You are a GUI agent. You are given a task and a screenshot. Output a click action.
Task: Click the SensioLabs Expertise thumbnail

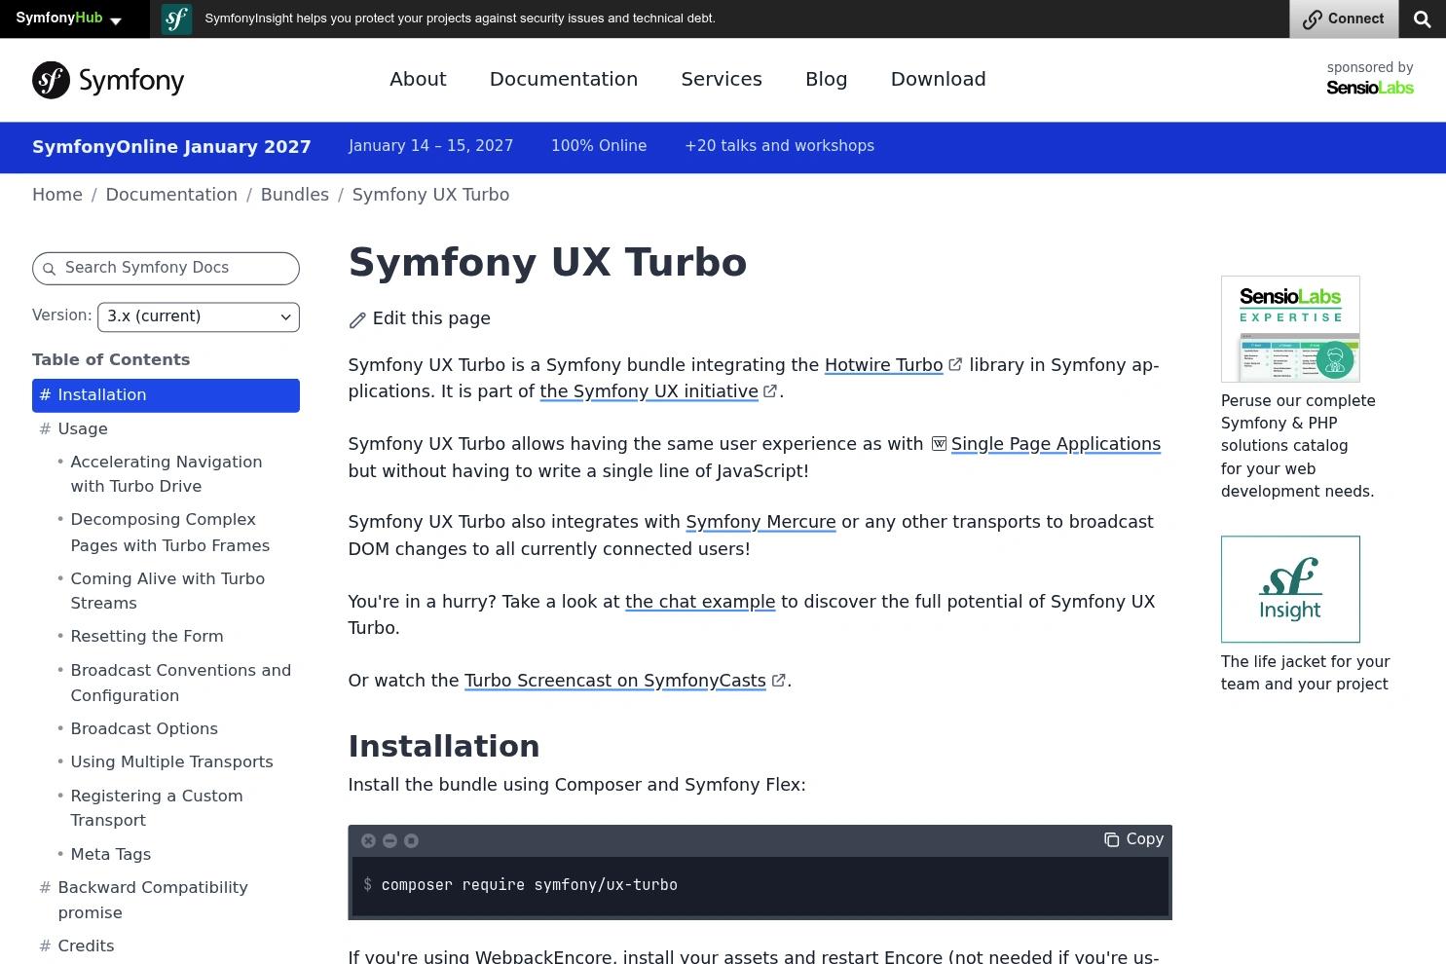coord(1290,329)
